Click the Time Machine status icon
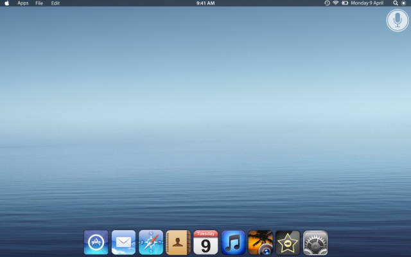 tap(327, 3)
